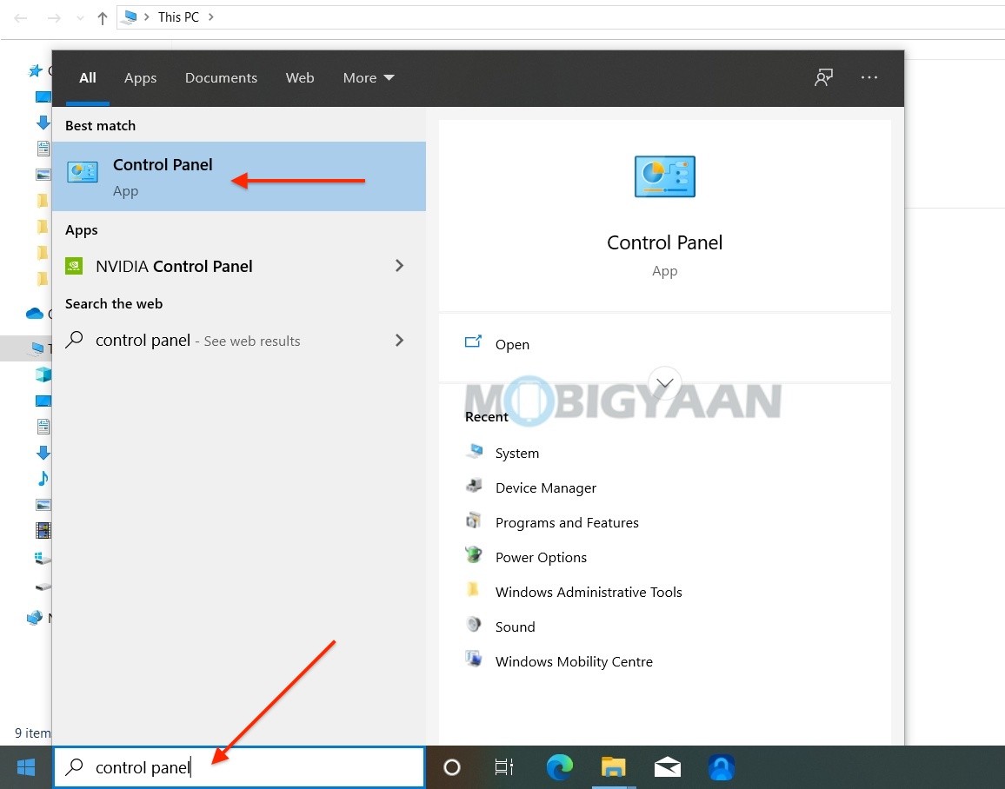
Task: Open Power Options
Action: (x=541, y=557)
